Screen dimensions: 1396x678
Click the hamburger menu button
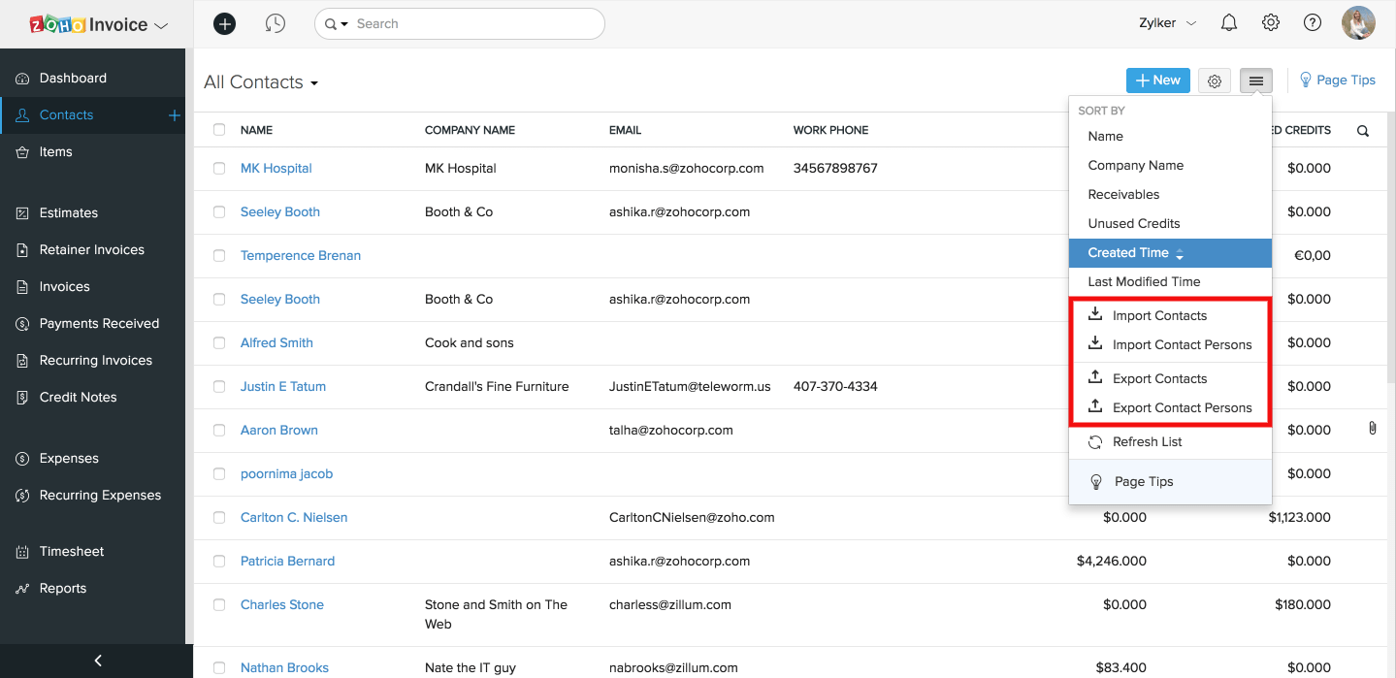click(x=1256, y=81)
